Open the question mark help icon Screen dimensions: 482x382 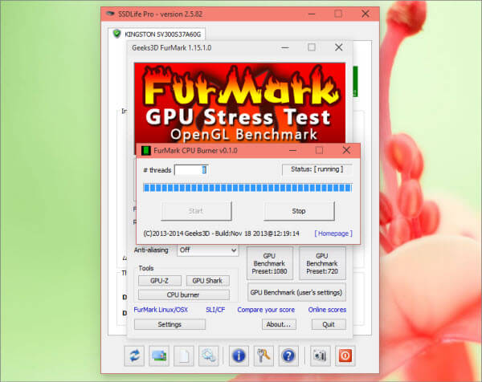coord(288,356)
